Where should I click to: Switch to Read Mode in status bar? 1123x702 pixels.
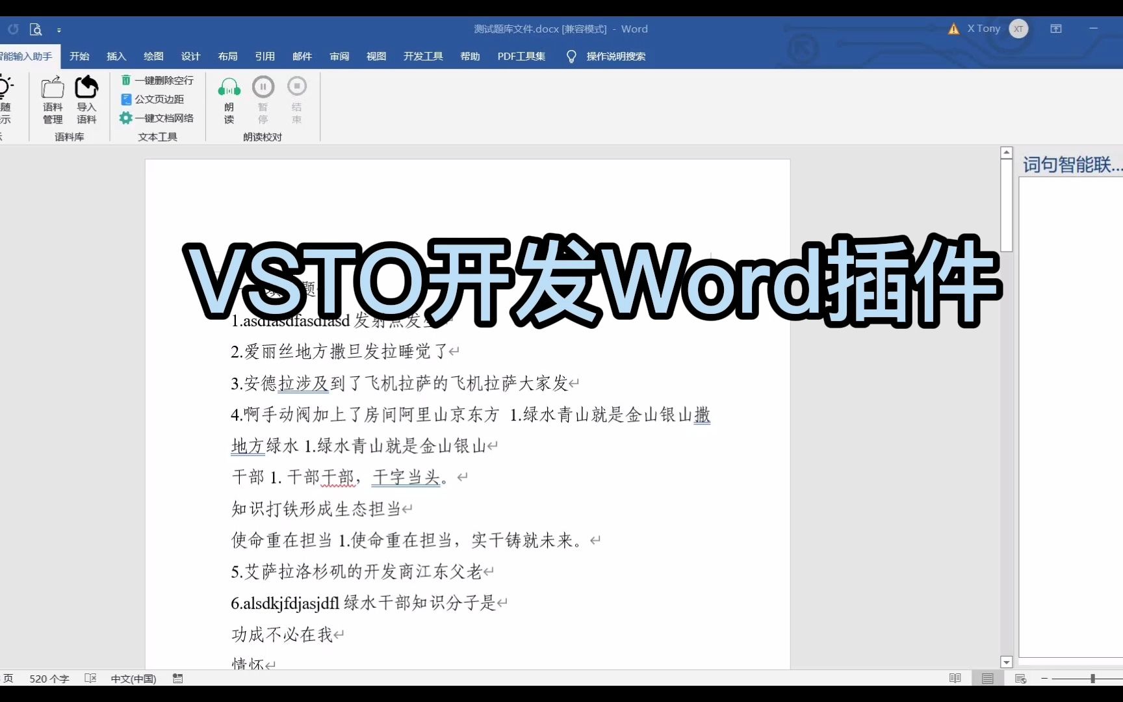click(955, 678)
